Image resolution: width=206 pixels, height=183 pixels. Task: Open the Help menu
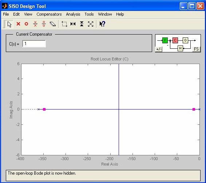120,14
